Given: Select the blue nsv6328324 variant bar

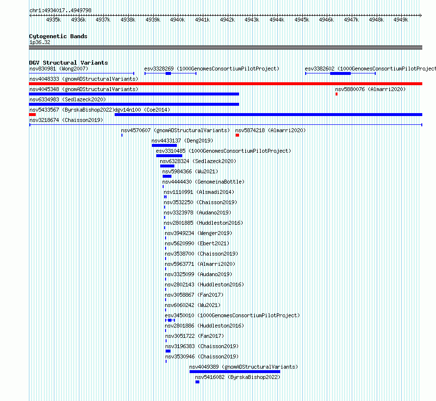Looking at the screenshot, I should click(167, 166).
